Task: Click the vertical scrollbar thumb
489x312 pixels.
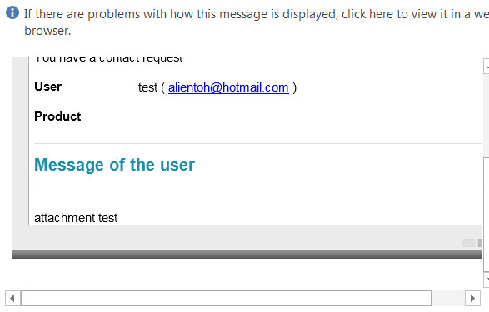Action: coord(487,215)
